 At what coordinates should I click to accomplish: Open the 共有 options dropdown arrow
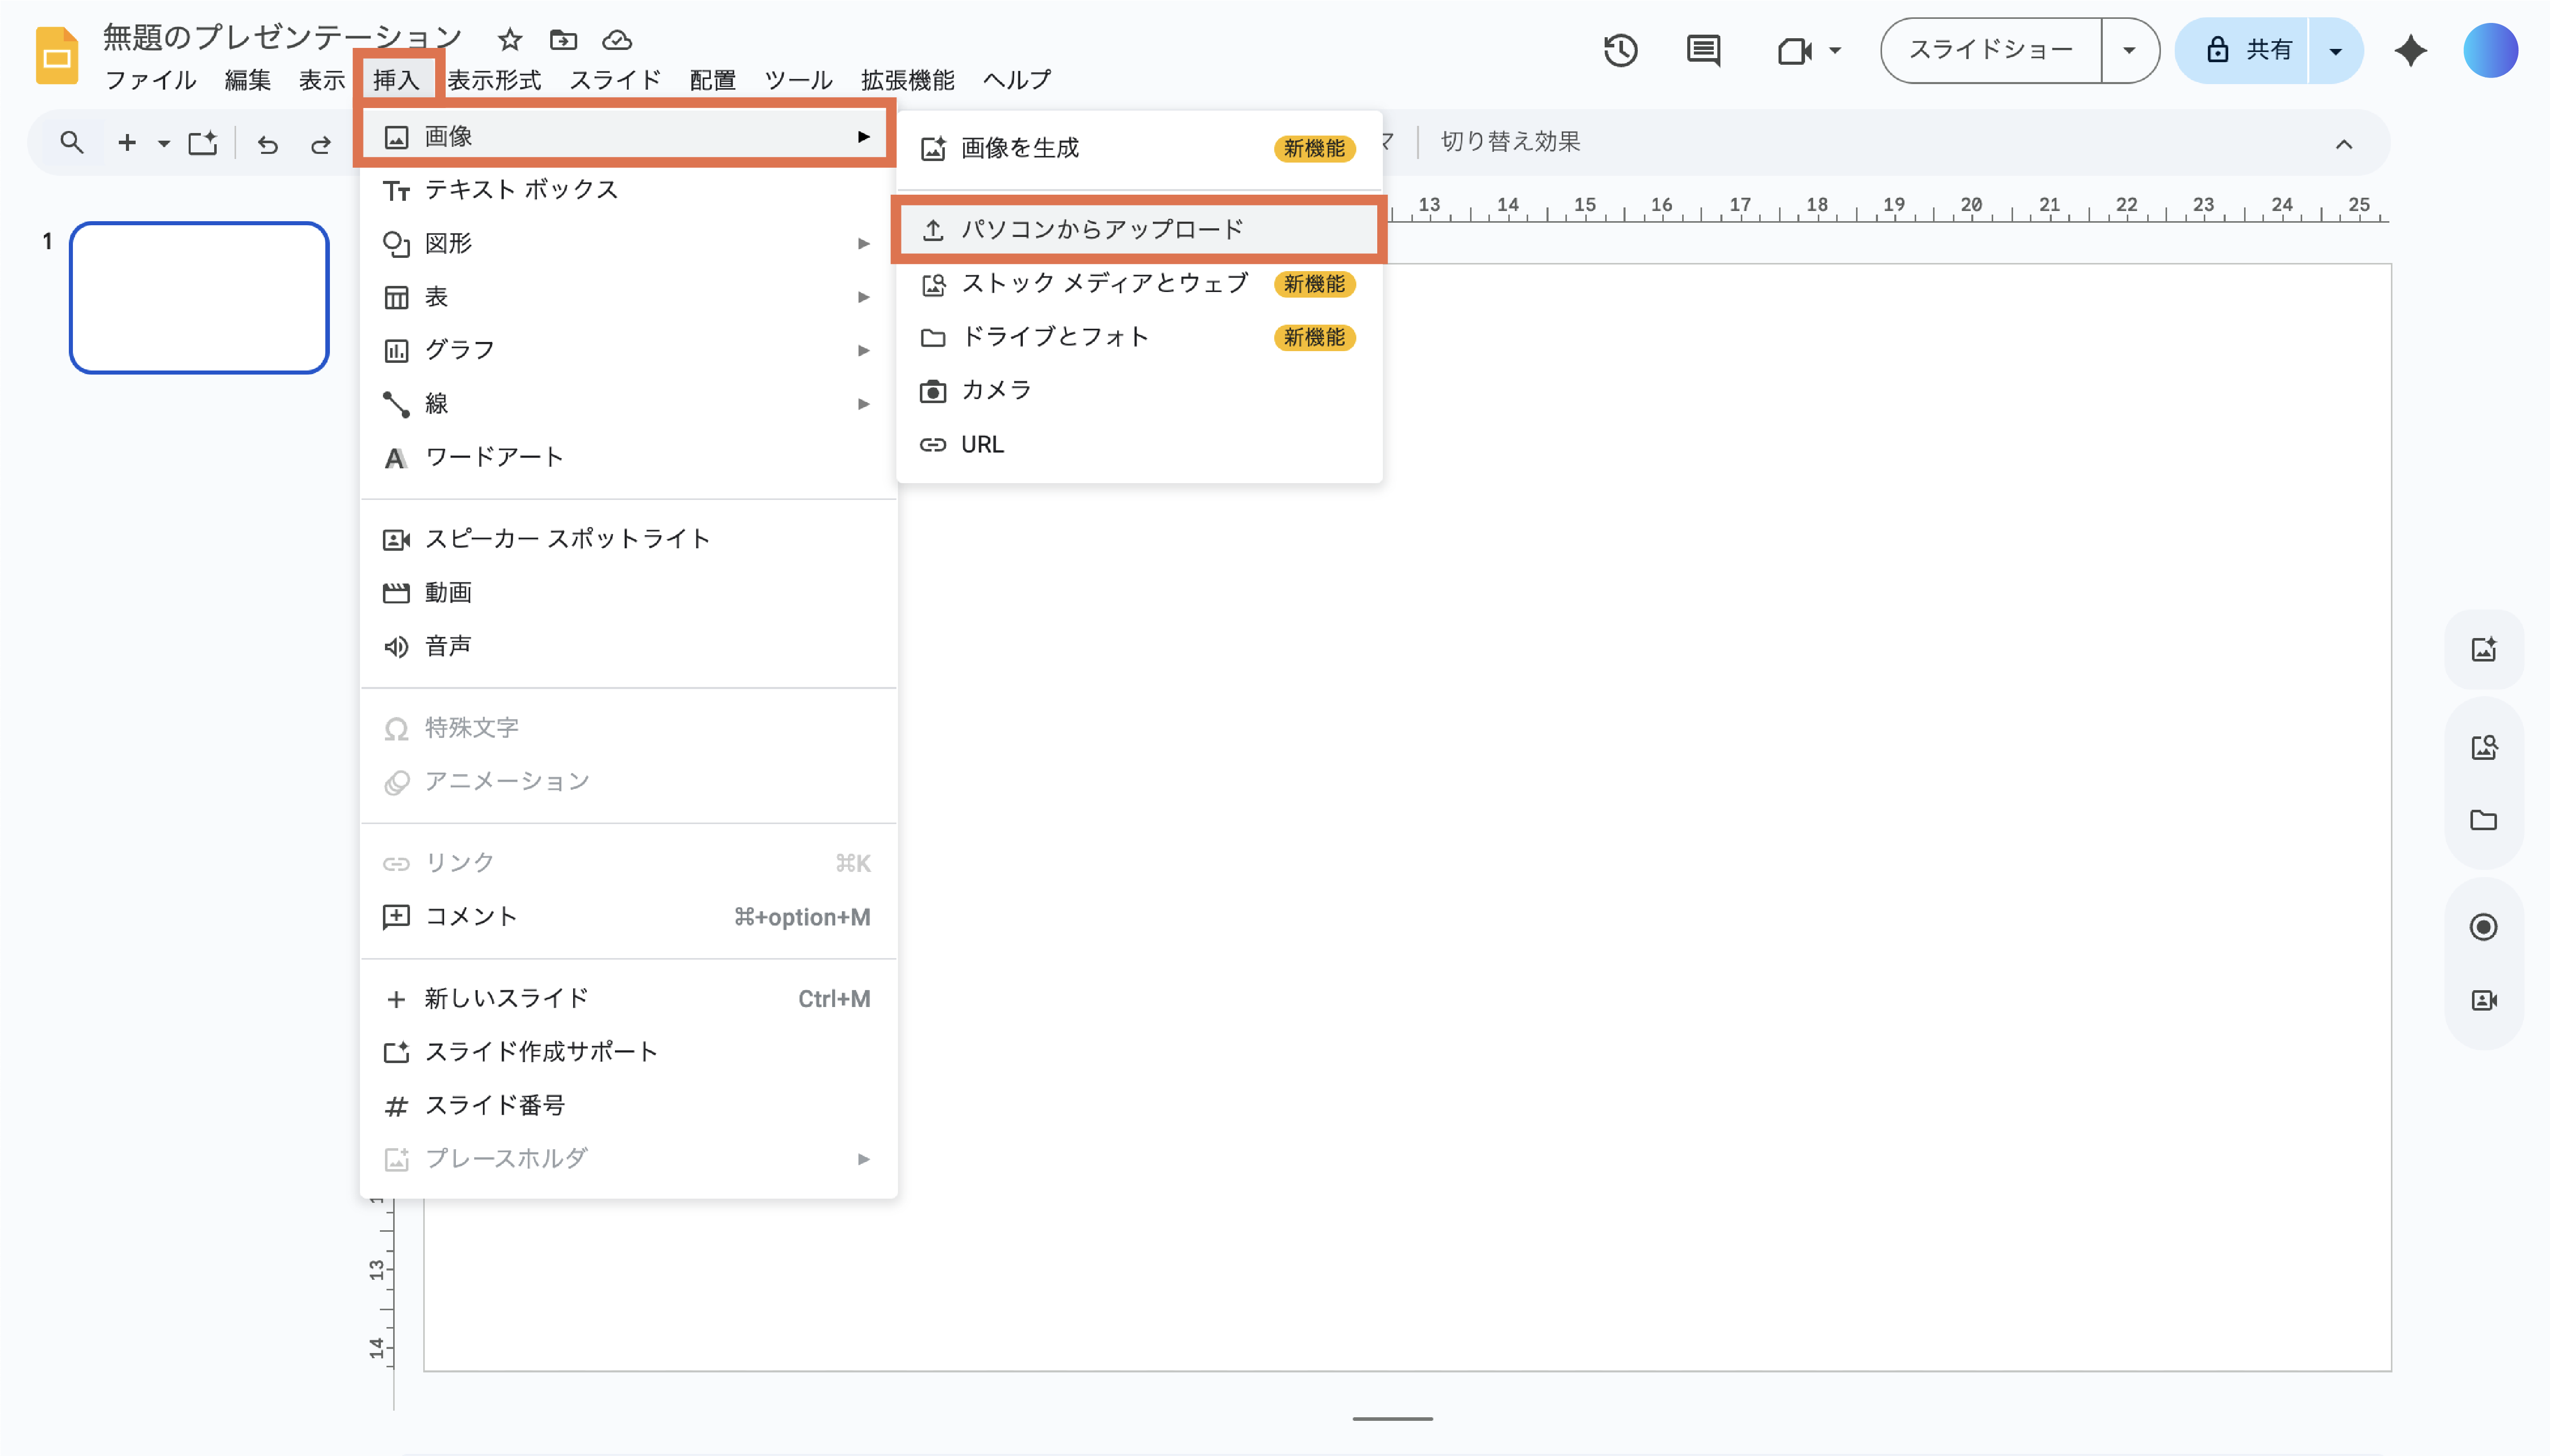2335,50
